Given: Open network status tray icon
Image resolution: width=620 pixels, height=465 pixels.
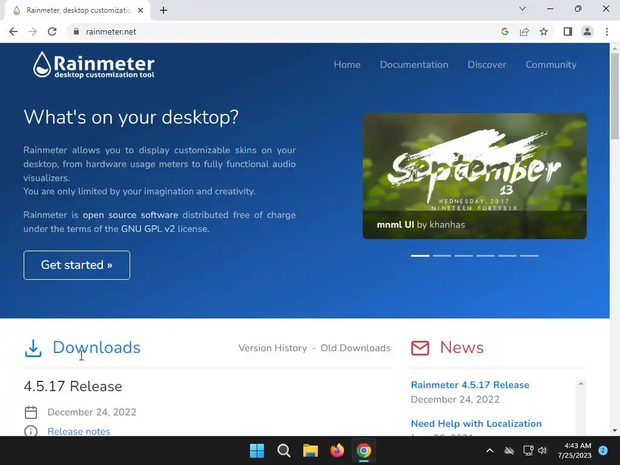Looking at the screenshot, I should coord(528,450).
